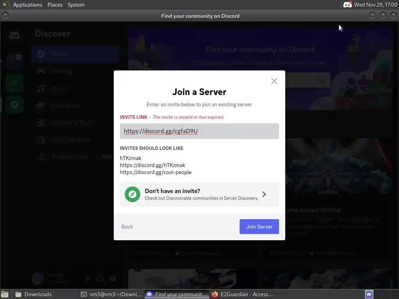Toggle the headphones deafen icon
Screen dimensions: 399x299
(100, 278)
